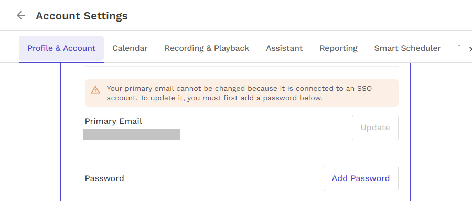Click the Add Password button

(x=361, y=178)
